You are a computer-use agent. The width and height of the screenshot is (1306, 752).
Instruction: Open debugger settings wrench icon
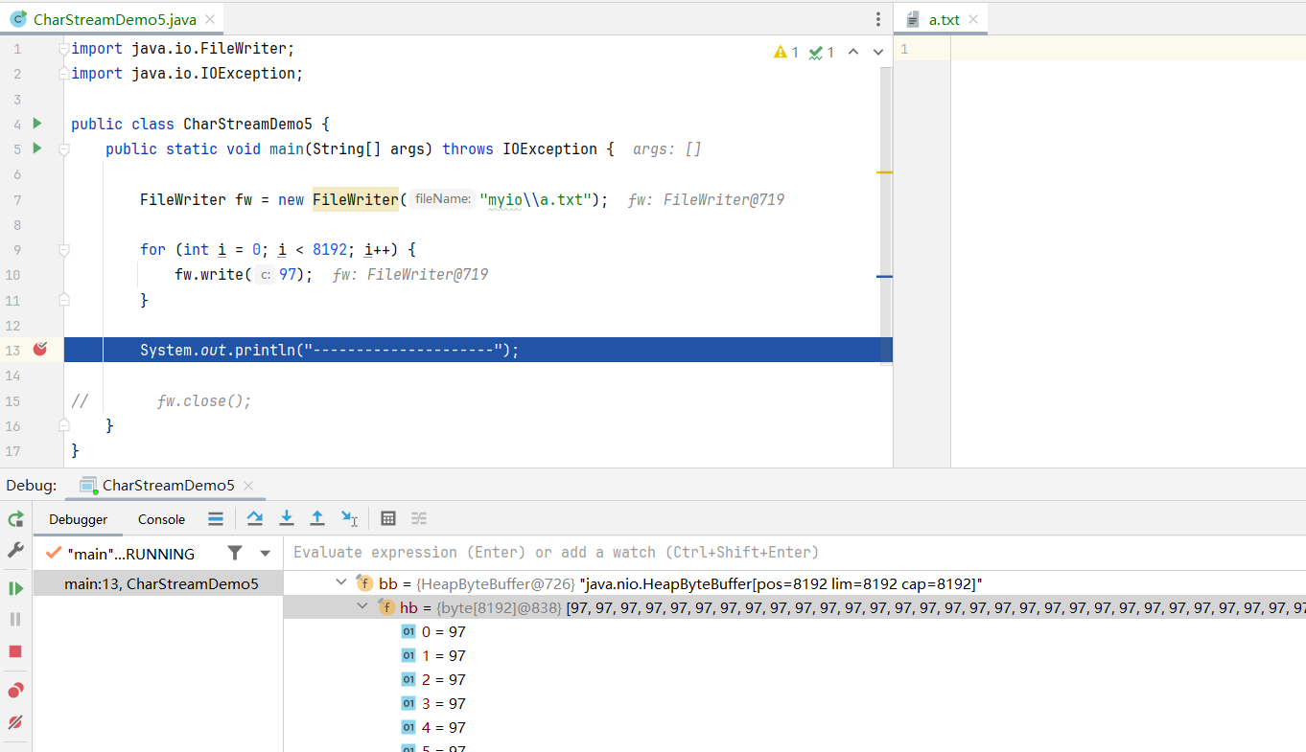point(15,550)
